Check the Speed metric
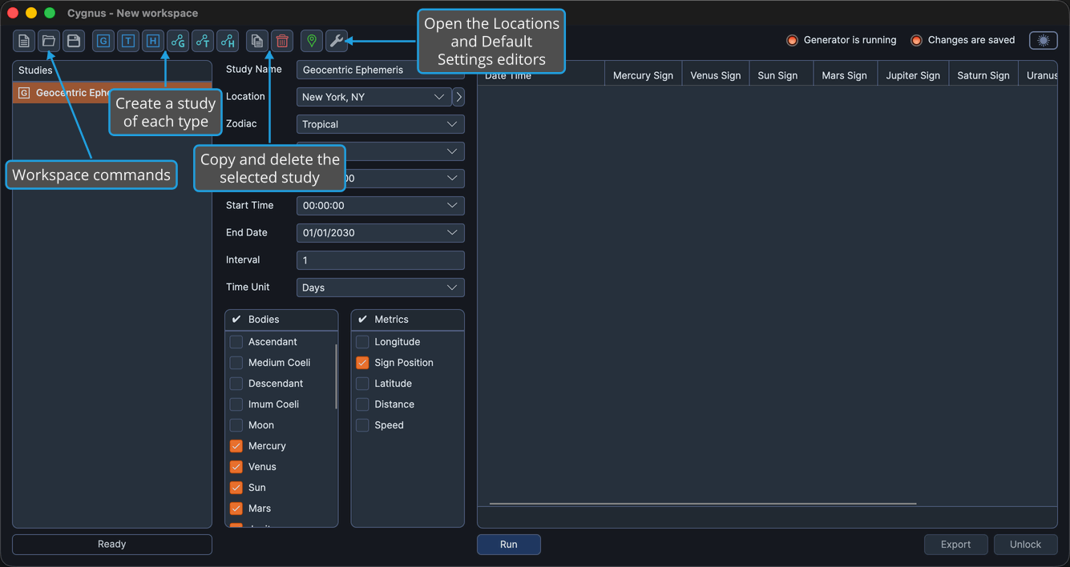The image size is (1070, 567). click(362, 425)
